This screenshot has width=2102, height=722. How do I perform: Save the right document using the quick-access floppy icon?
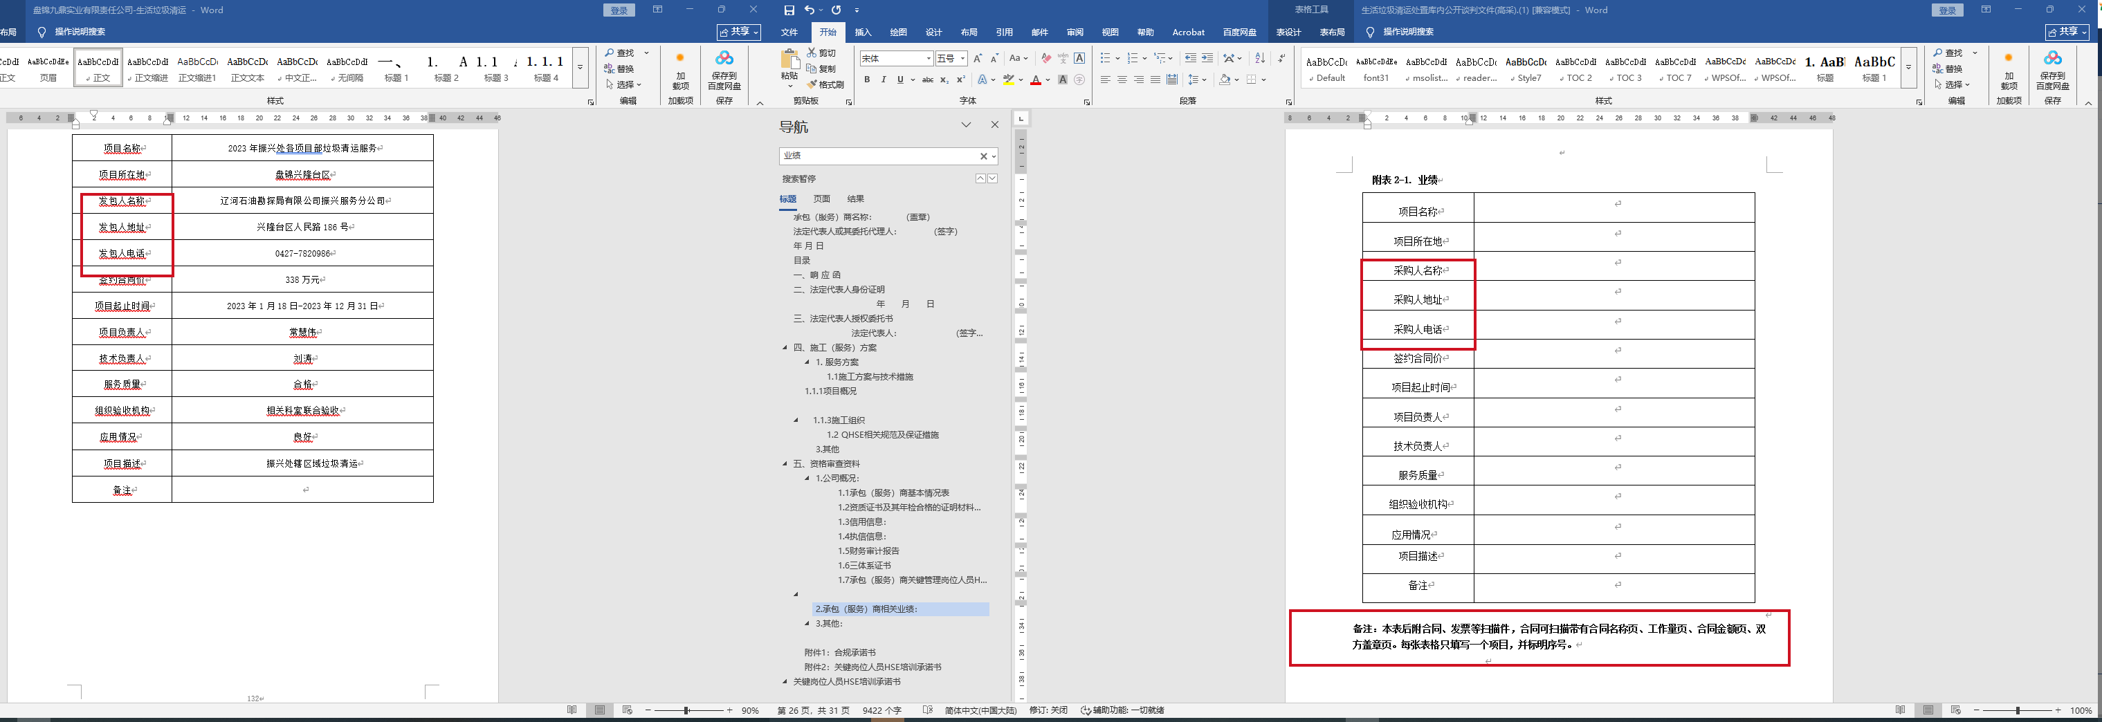pos(789,10)
